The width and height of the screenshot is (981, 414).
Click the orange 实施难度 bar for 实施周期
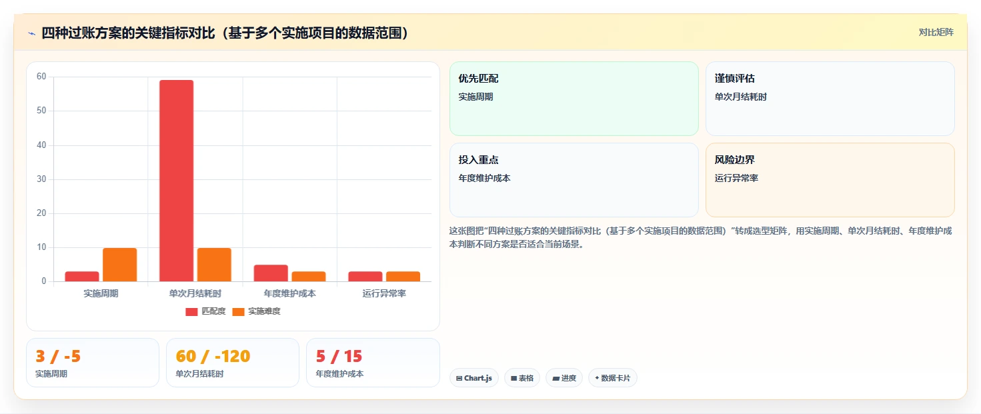click(x=120, y=265)
